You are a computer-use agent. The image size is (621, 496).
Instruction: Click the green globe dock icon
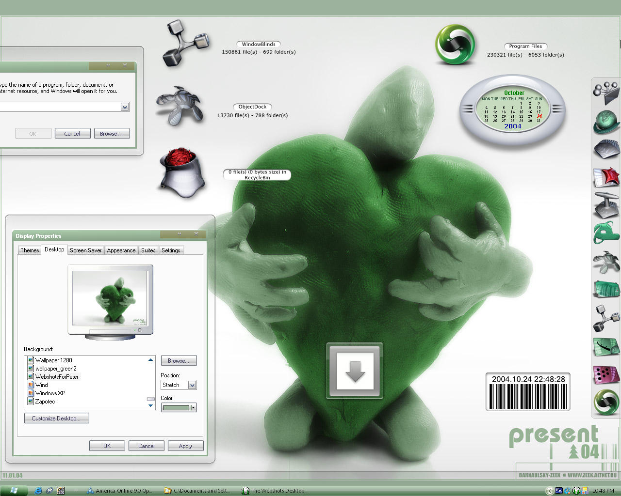[606, 122]
